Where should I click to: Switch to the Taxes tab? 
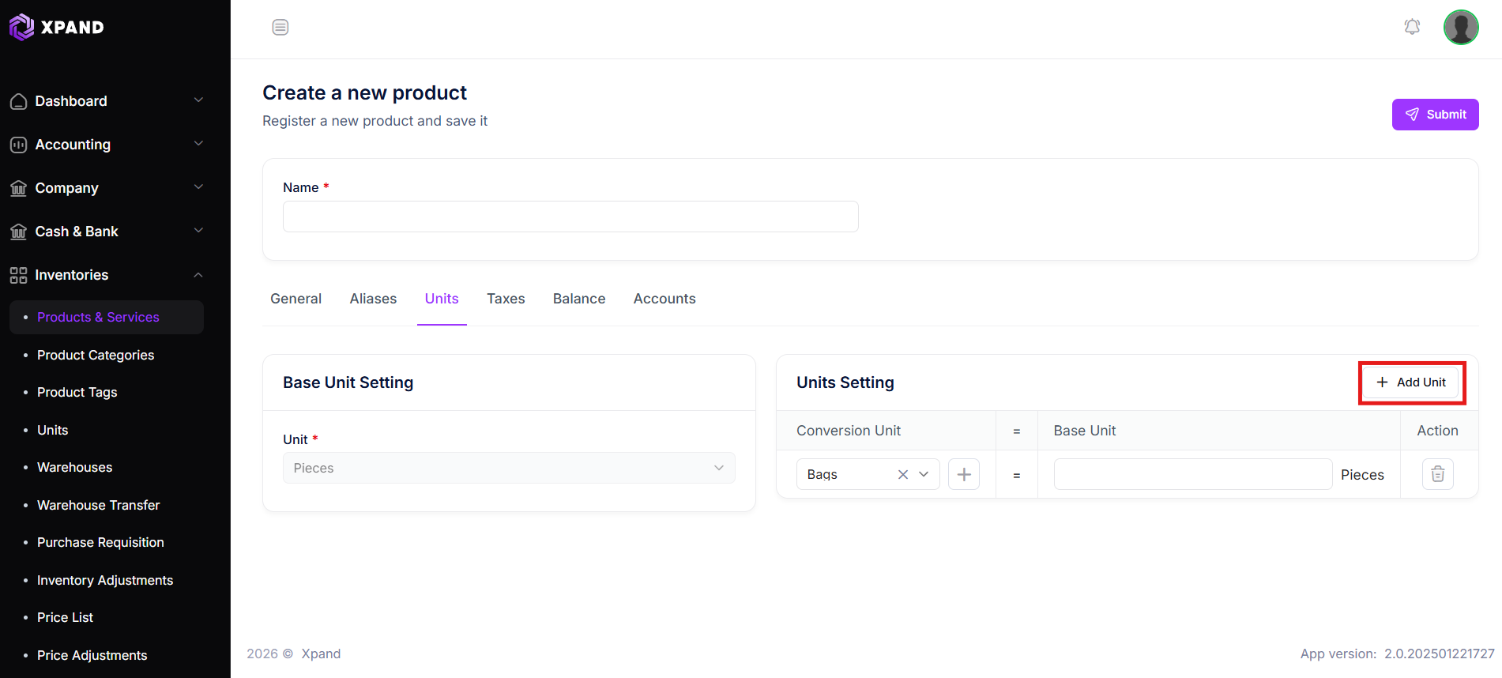[x=506, y=299]
